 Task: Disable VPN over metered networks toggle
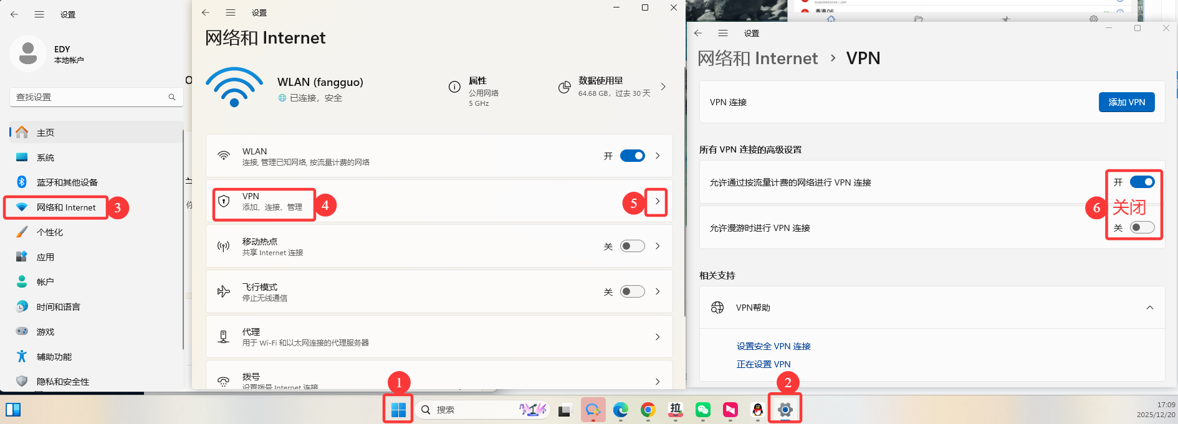coord(1142,182)
